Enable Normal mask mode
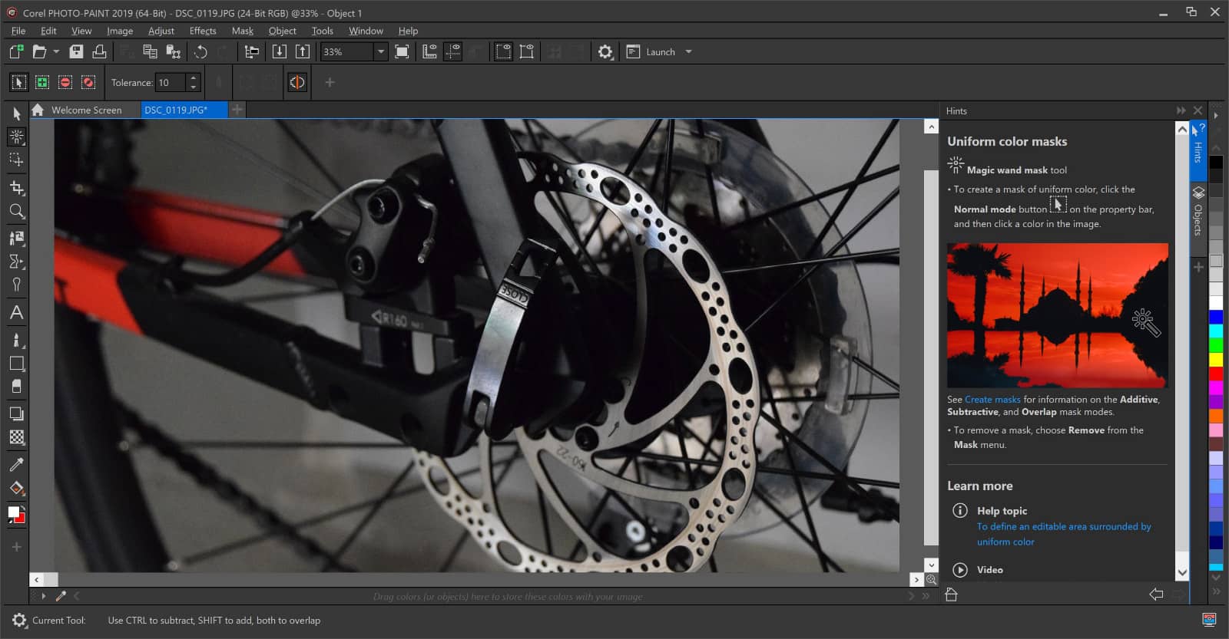 click(x=19, y=82)
